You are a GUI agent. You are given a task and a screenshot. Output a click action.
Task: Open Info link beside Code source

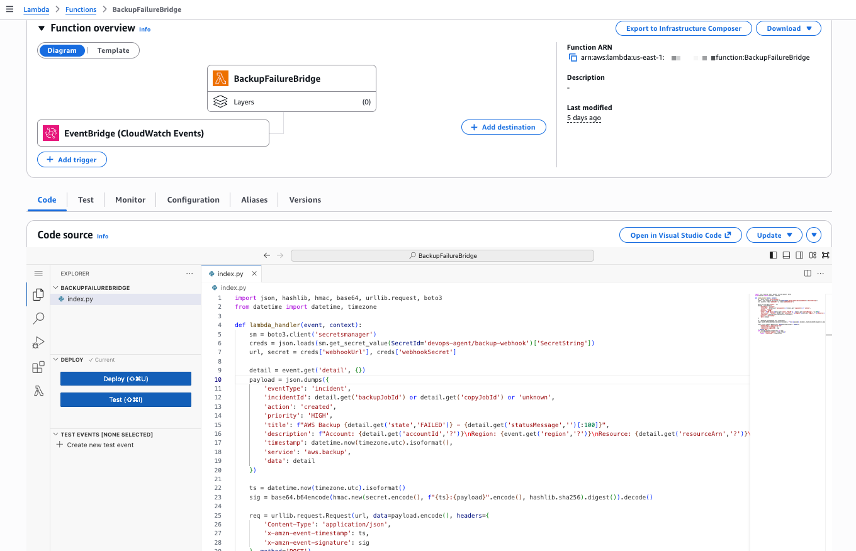(103, 237)
